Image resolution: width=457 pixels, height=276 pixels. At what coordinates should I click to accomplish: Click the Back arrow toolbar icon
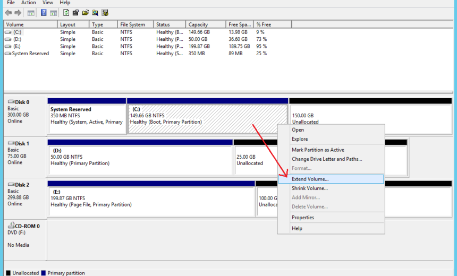pos(8,12)
